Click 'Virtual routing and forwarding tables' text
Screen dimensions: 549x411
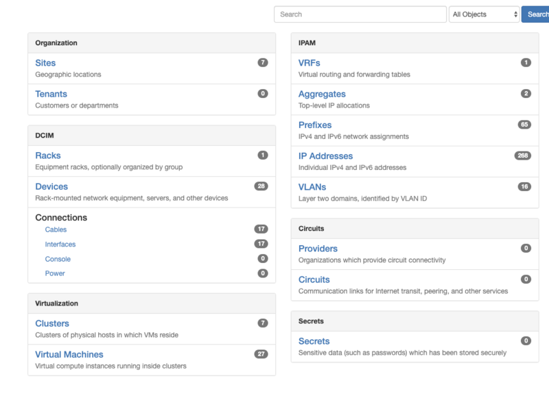(x=354, y=75)
